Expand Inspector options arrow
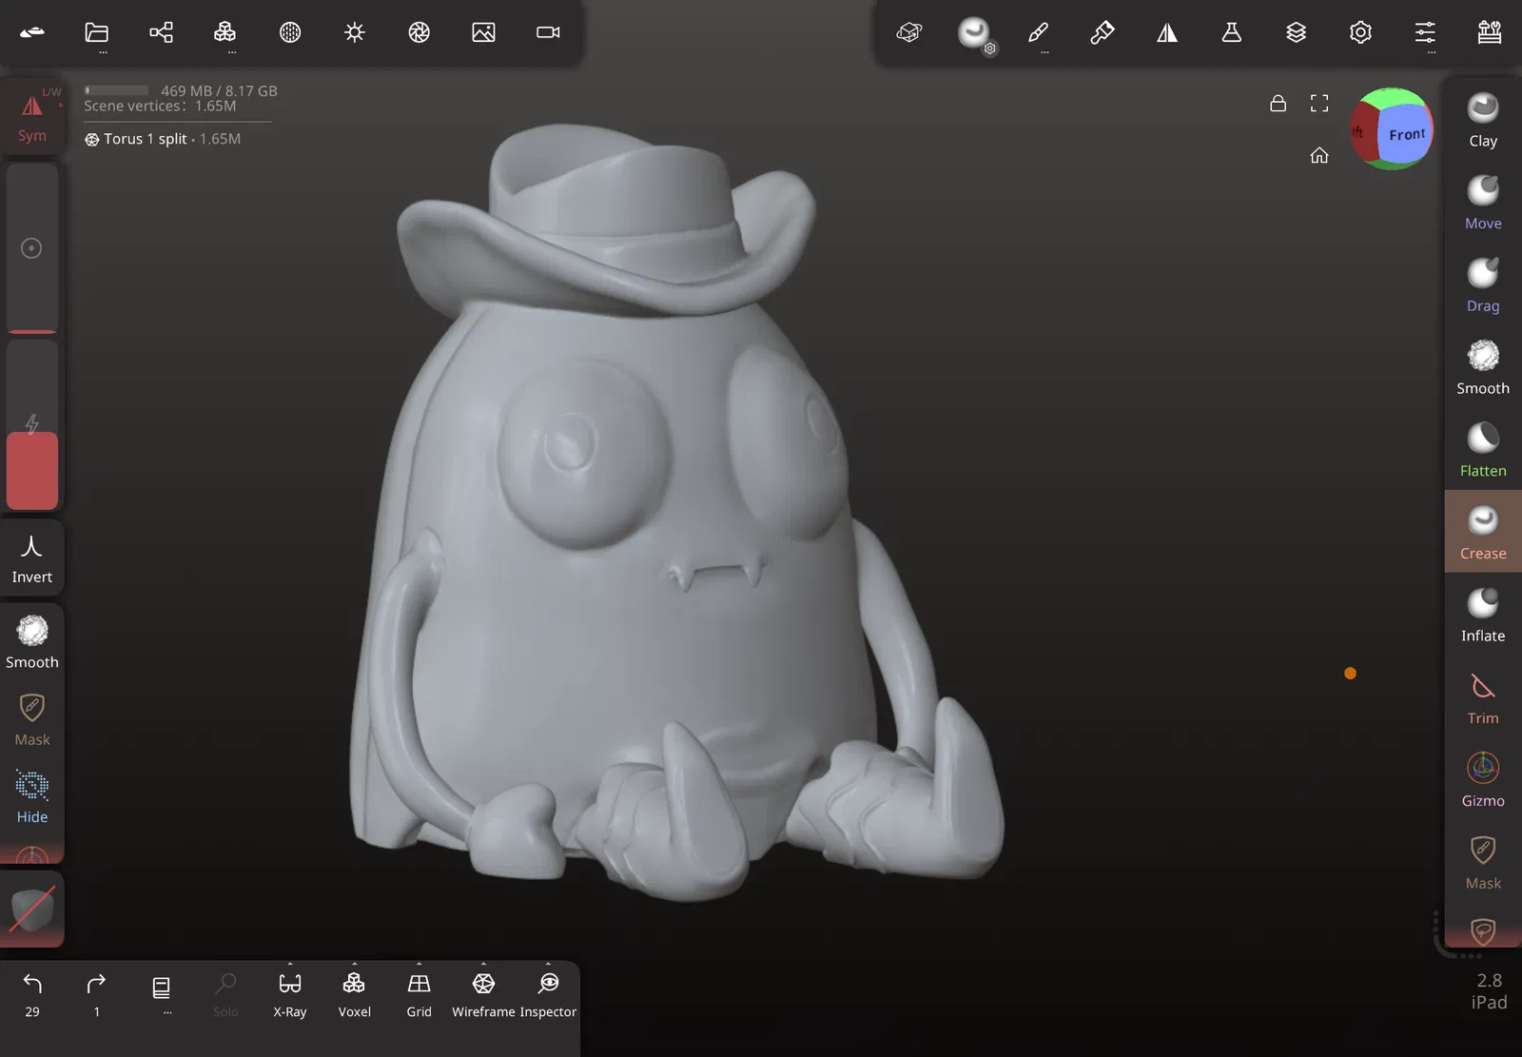Viewport: 1522px width, 1057px height. coord(548,963)
